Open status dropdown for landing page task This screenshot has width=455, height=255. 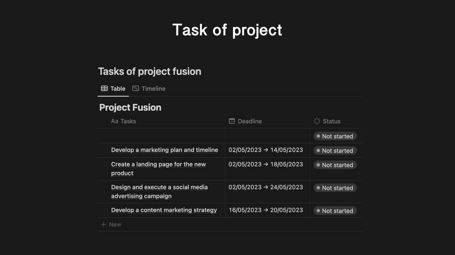click(x=335, y=165)
